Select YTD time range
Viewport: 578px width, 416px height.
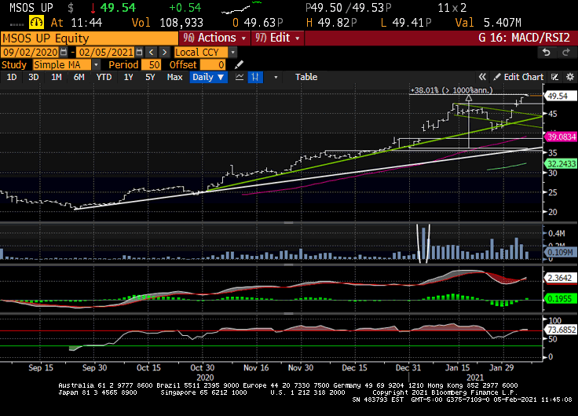(104, 77)
